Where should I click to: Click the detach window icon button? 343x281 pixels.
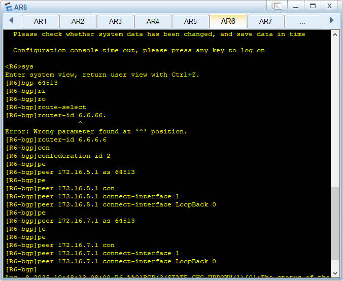pyautogui.click(x=277, y=6)
